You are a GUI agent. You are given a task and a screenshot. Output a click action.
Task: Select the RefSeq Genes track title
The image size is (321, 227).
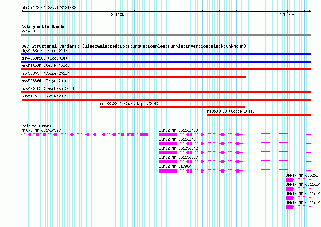point(37,126)
